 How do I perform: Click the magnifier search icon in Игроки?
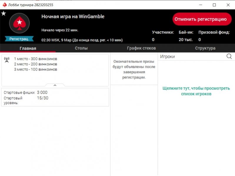tap(229, 57)
